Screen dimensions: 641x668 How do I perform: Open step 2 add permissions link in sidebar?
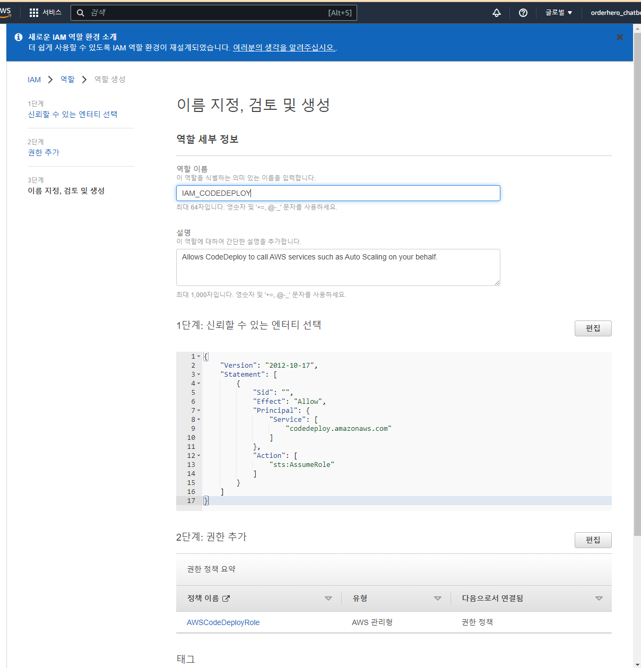(44, 152)
